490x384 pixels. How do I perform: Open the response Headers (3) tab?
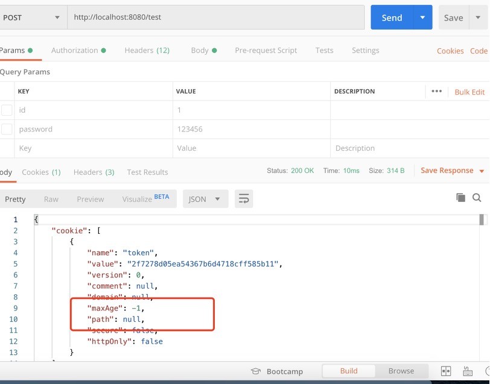coord(94,172)
